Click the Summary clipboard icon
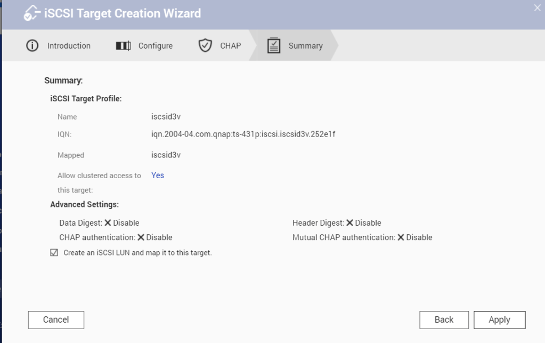Screen dimensions: 545x343 tap(274, 46)
